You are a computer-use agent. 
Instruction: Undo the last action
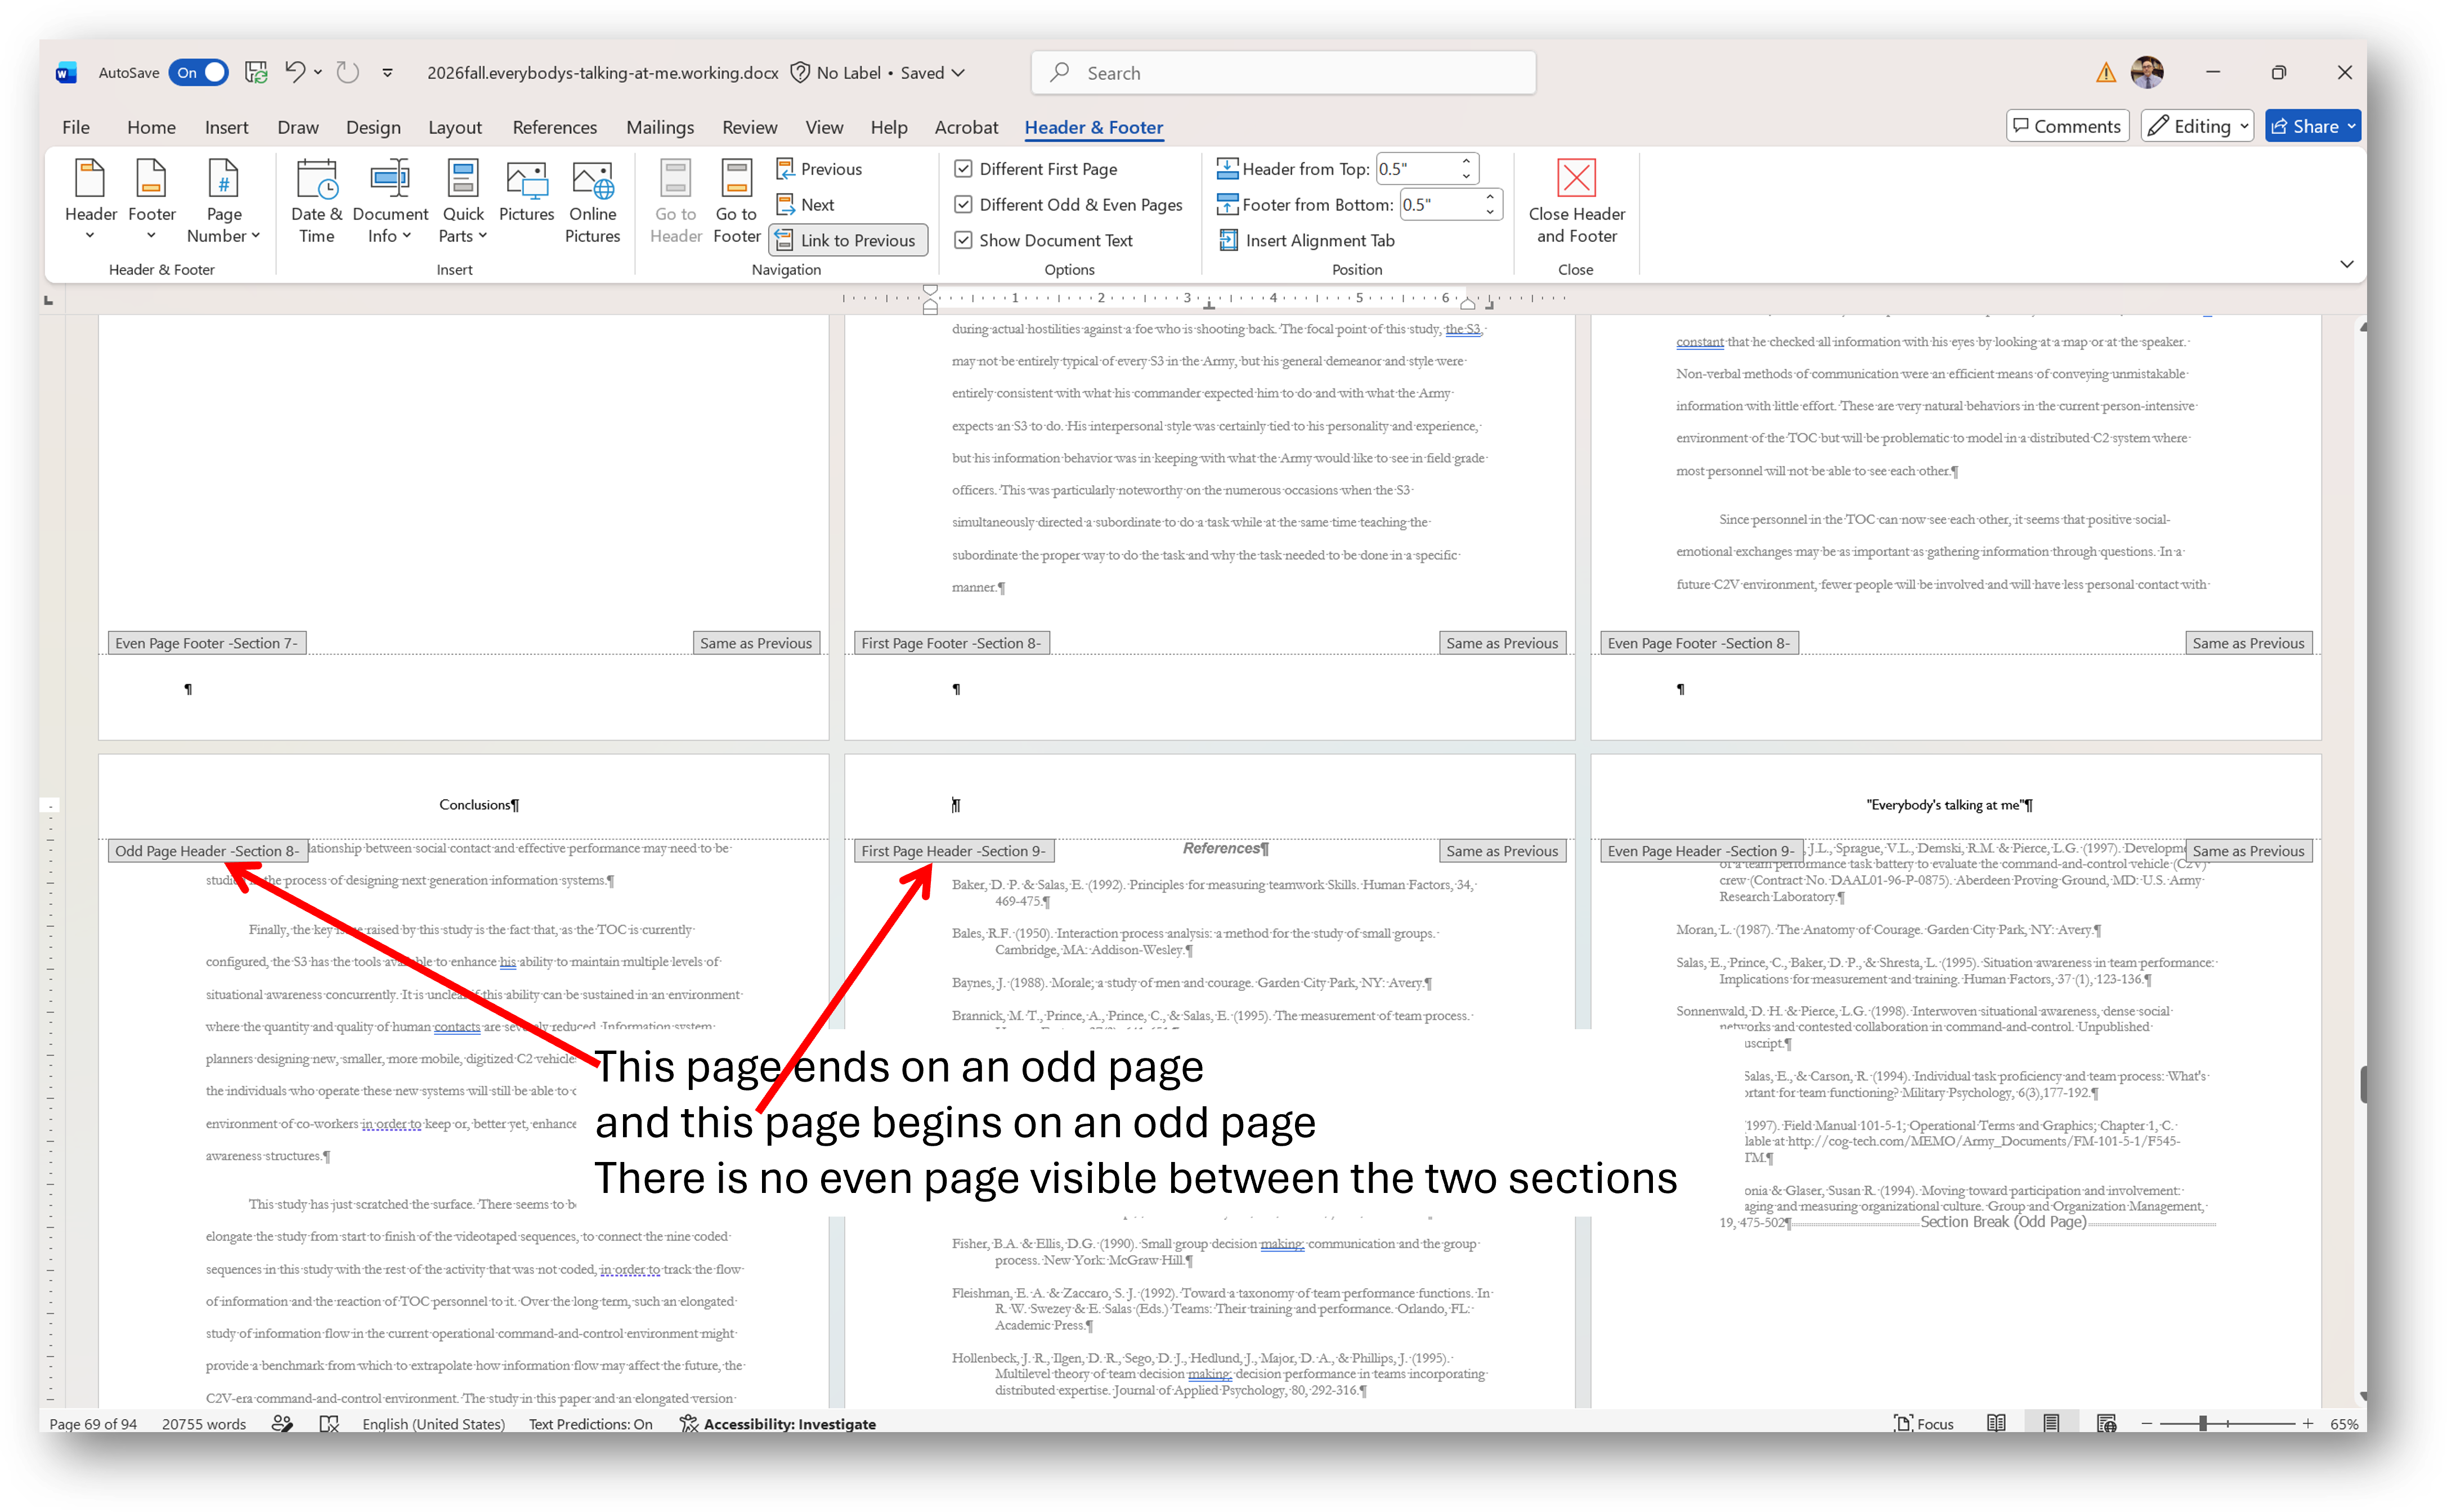(x=295, y=72)
